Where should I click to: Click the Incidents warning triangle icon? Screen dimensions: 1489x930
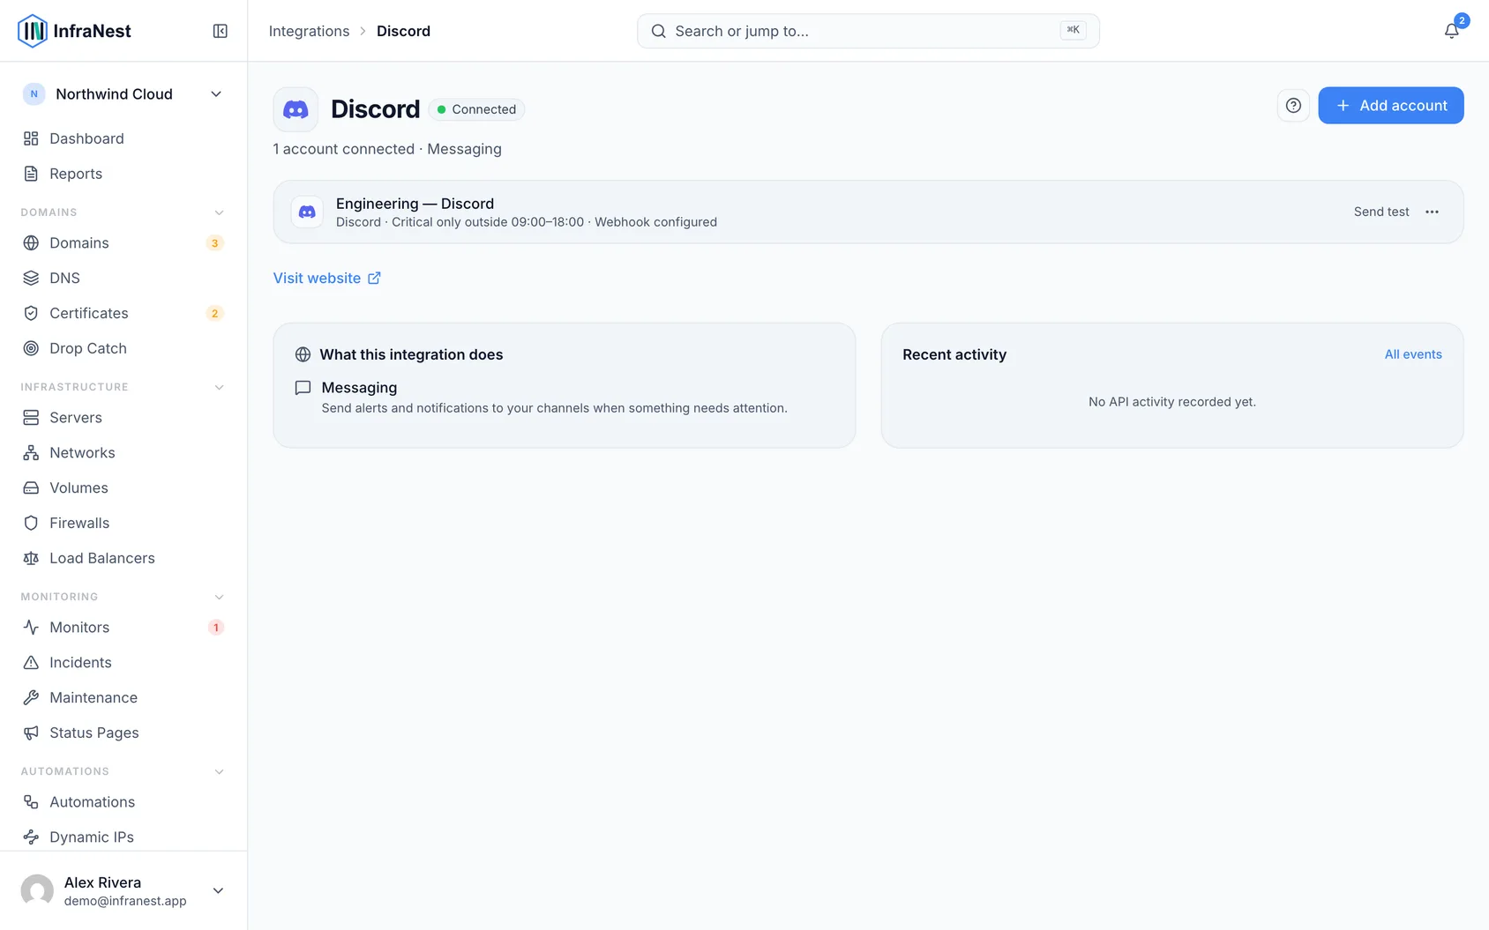[x=31, y=662]
